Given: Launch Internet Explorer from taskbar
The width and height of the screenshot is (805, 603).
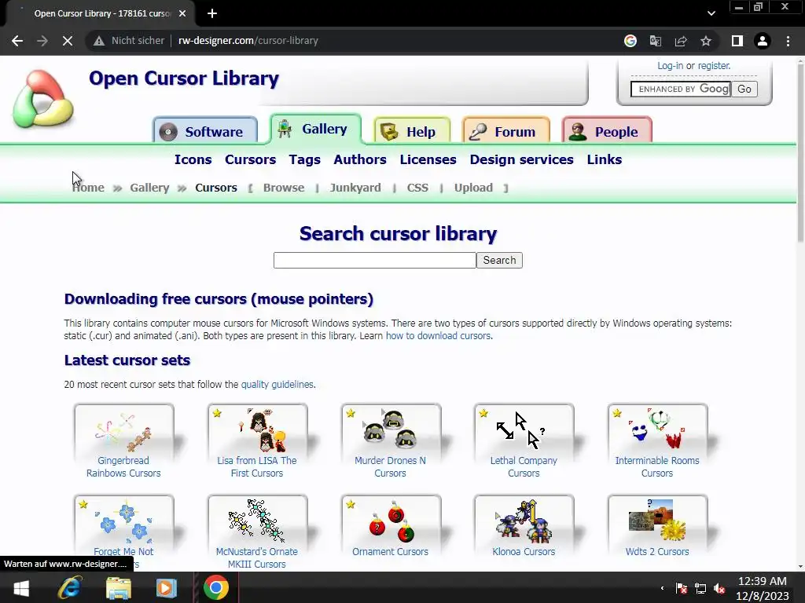Looking at the screenshot, I should (70, 587).
